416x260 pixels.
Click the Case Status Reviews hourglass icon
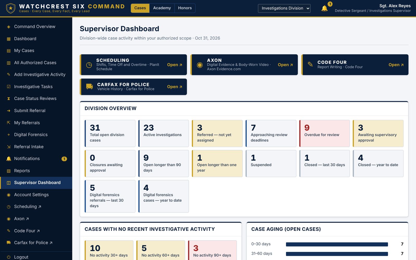click(x=9, y=99)
